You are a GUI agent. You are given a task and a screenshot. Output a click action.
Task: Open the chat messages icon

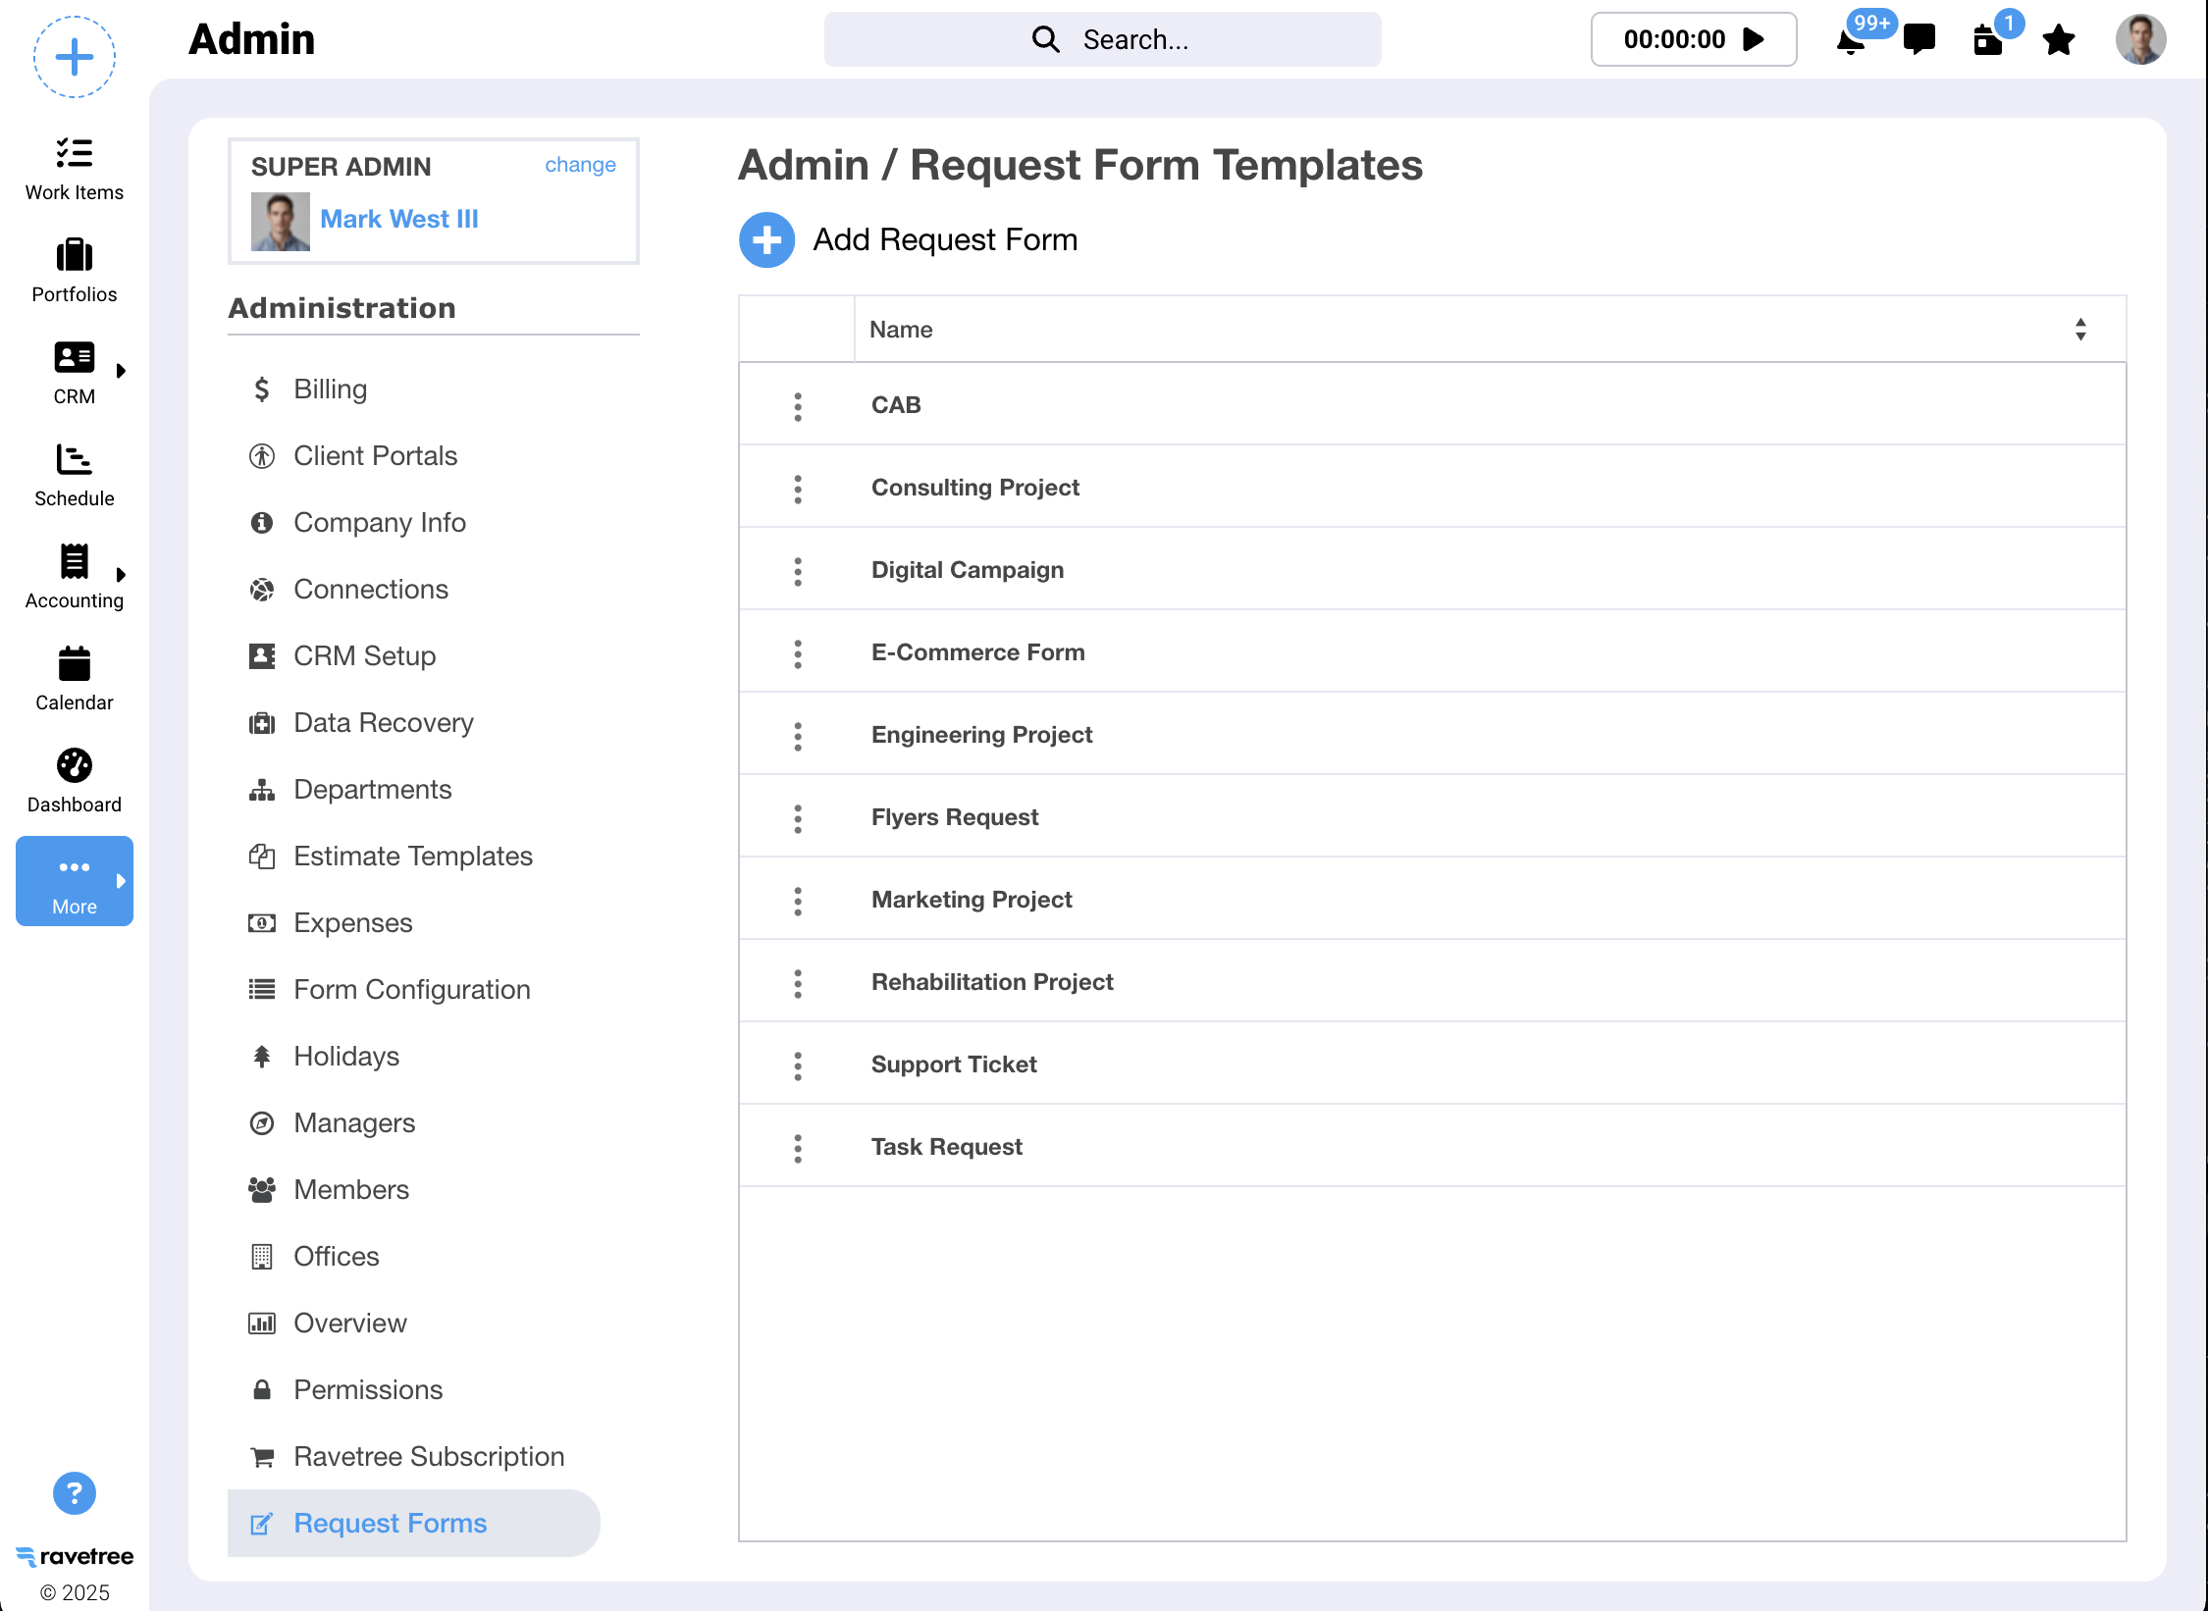pos(1919,39)
